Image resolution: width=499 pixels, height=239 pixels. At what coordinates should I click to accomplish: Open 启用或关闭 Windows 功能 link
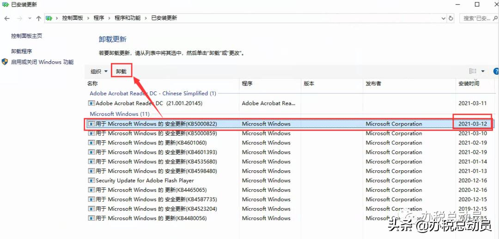tap(42, 62)
